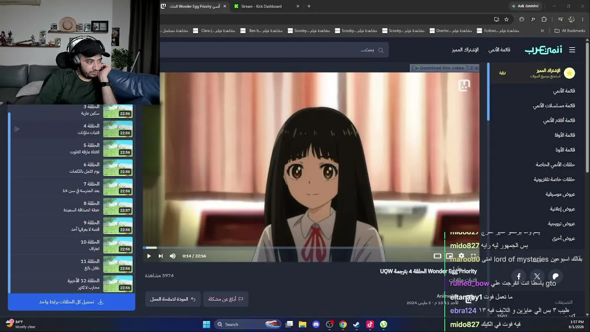The width and height of the screenshot is (590, 332).
Task: Open Discord from the taskbar
Action: tap(316, 324)
